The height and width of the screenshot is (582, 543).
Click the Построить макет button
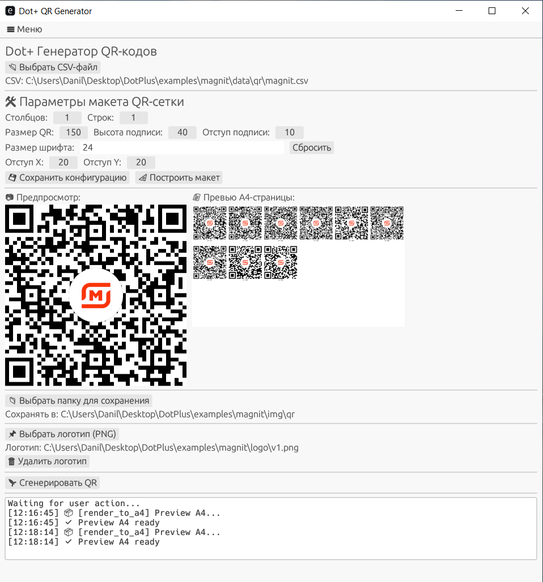click(179, 178)
